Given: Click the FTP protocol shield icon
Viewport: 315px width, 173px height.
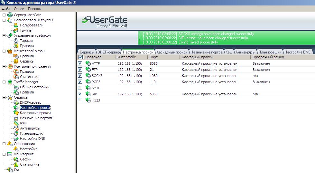Looking at the screenshot, I should (x=88, y=70).
